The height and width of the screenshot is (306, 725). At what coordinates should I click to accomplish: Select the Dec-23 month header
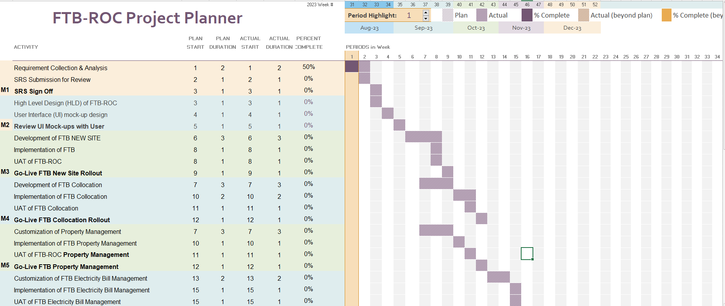tap(572, 28)
